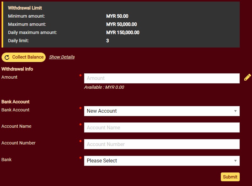Focus the Amount input field
Viewport: 252px width, 186px height.
pos(162,78)
